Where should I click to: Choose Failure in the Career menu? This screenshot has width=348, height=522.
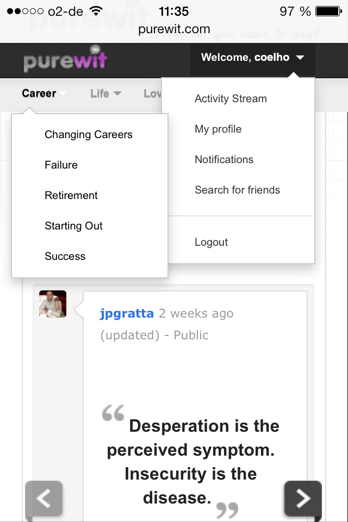[61, 165]
